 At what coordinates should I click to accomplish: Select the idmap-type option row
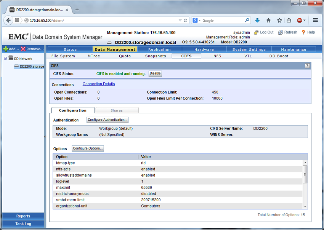pos(178,163)
